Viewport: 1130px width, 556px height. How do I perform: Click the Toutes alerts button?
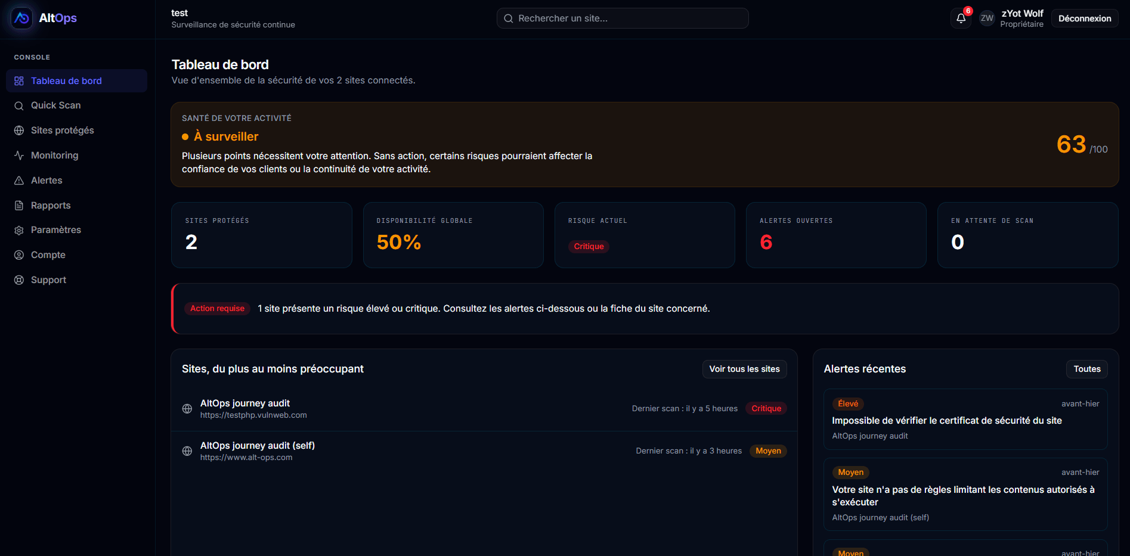click(x=1087, y=369)
